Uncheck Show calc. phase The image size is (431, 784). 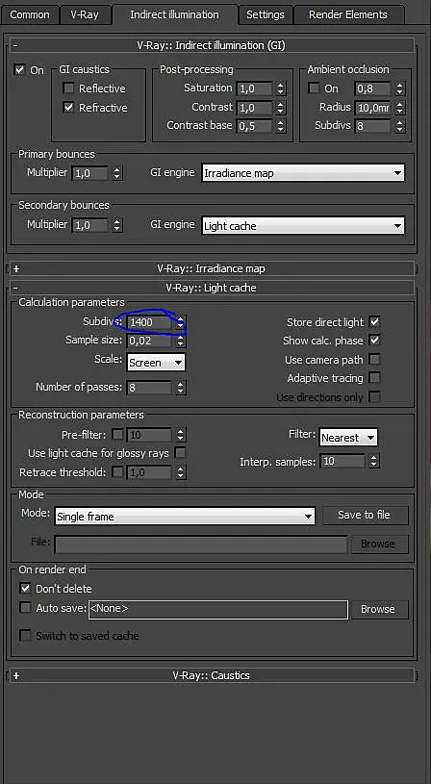374,340
